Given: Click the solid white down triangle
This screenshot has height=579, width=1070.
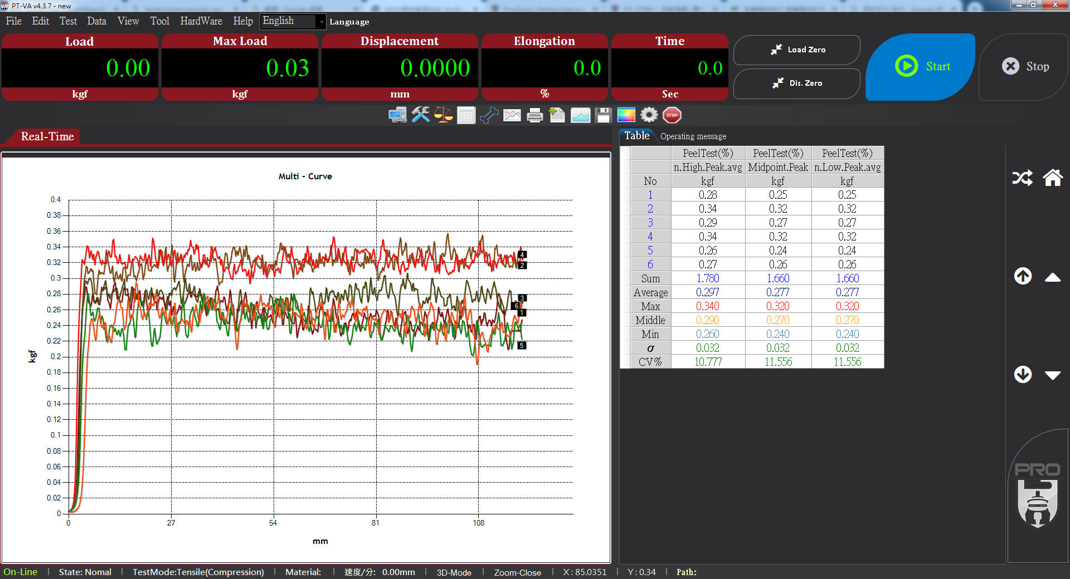Looking at the screenshot, I should point(1053,376).
